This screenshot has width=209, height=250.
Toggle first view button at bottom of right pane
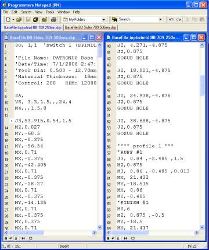tap(108, 238)
